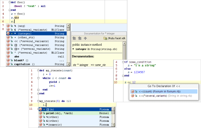Choose capitalize () String completion item

point(36,64)
